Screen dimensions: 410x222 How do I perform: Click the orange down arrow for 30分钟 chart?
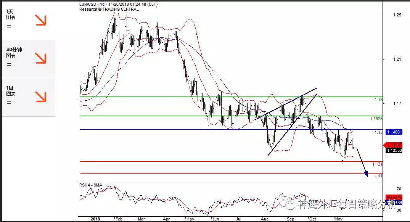[x=41, y=58]
